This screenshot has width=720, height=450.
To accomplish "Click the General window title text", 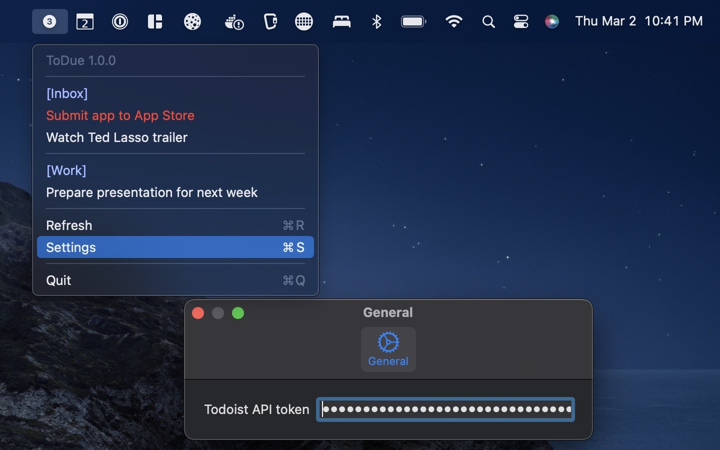I will [388, 312].
